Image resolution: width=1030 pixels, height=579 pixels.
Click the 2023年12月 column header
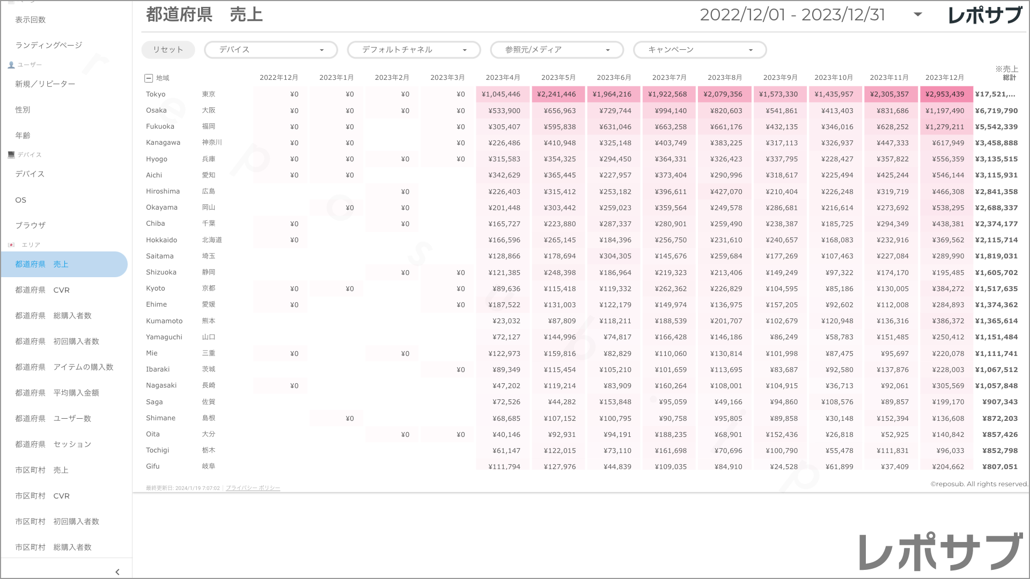click(x=944, y=78)
